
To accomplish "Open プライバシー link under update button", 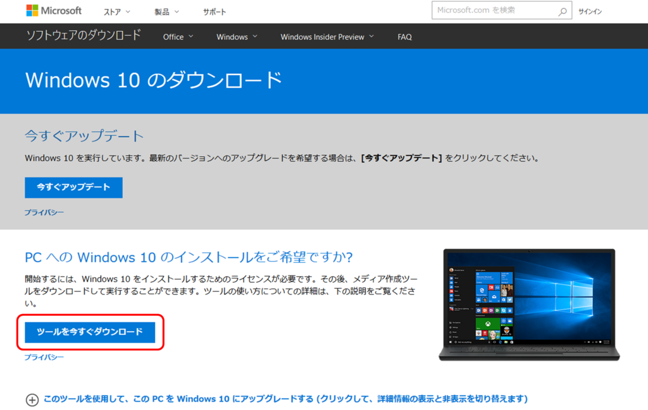I will tap(44, 212).
